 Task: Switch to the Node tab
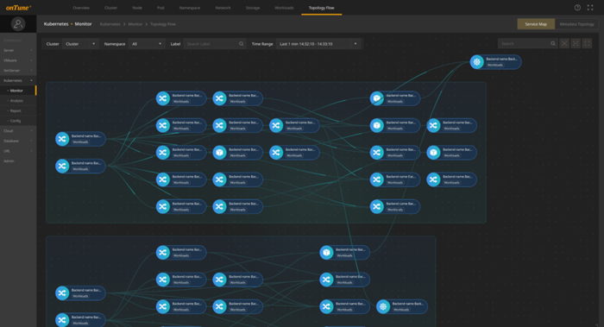point(137,8)
